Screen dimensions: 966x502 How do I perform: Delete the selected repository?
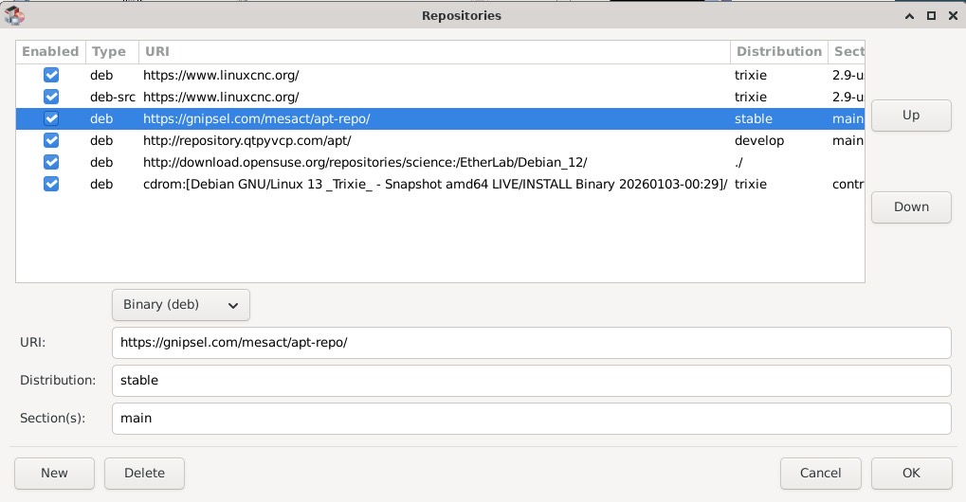144,473
